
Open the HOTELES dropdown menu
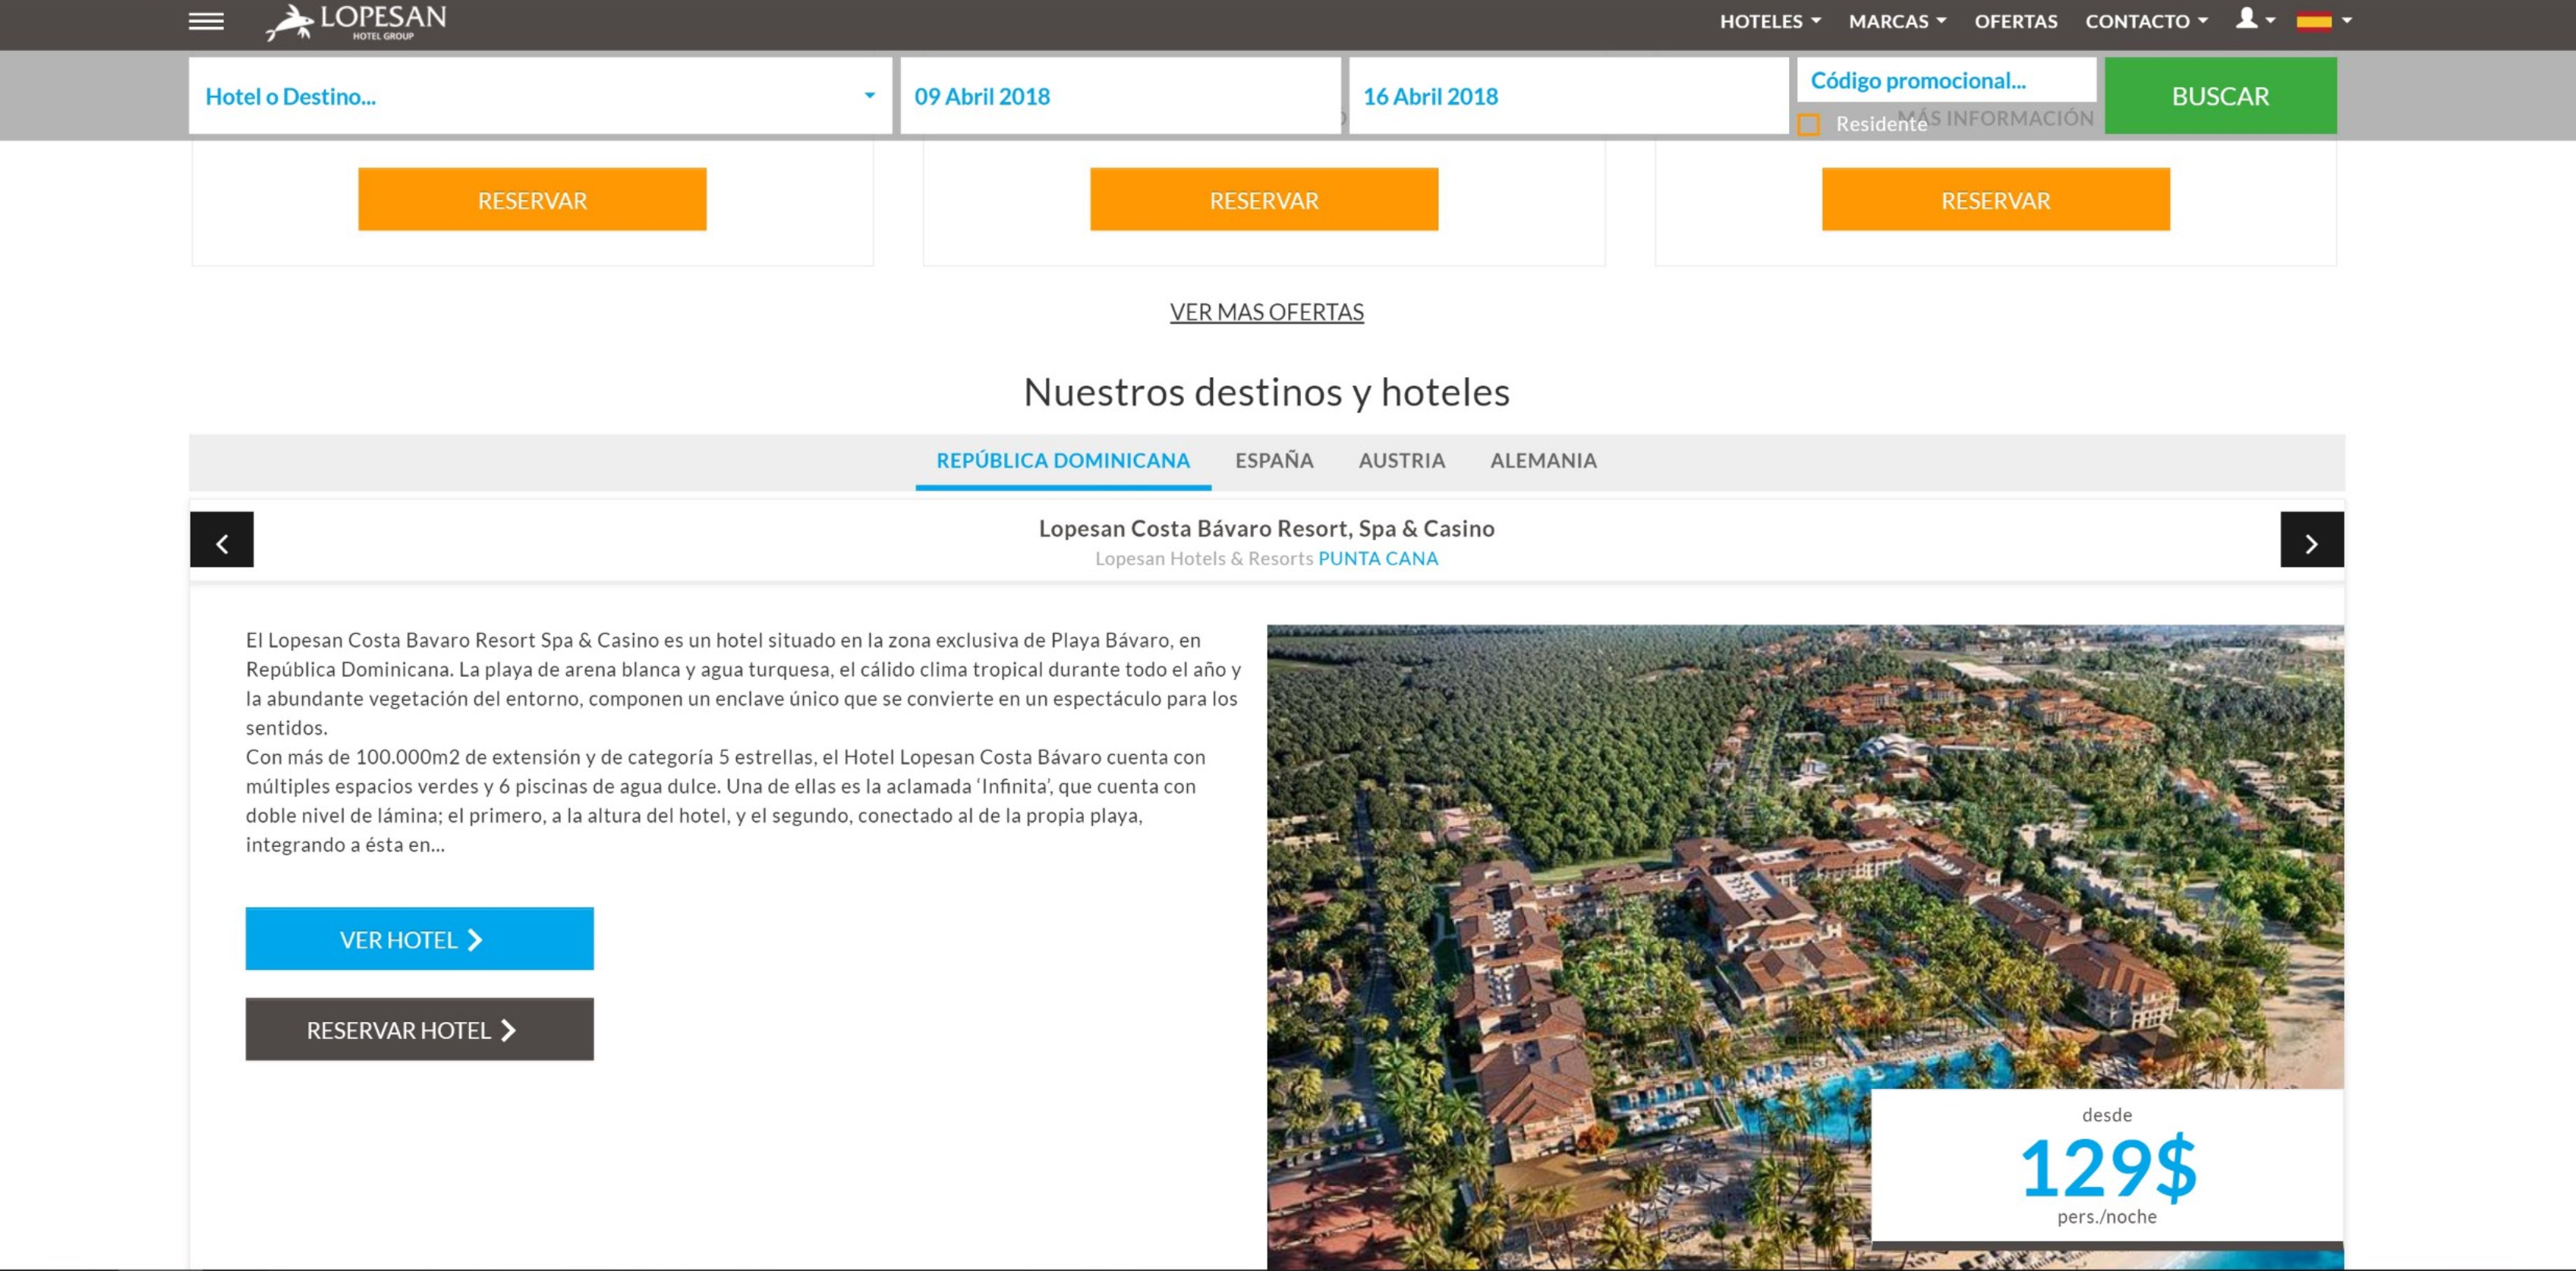(x=1769, y=21)
